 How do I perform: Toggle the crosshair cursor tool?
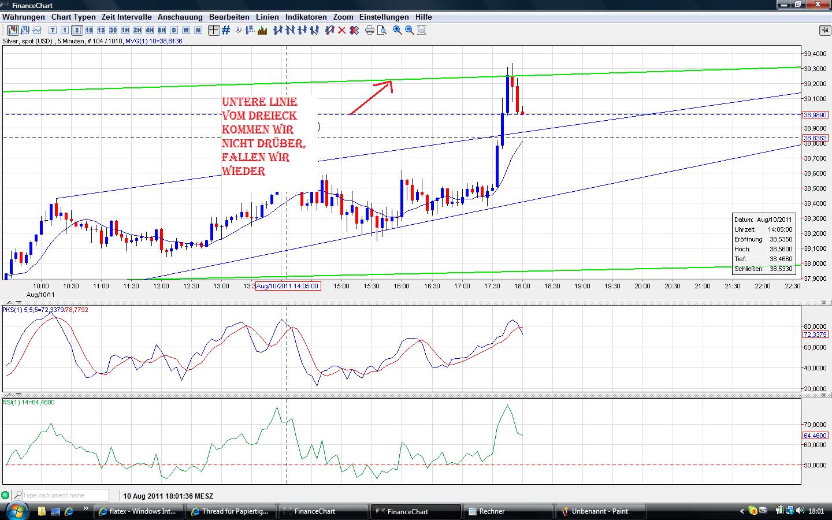tap(214, 30)
